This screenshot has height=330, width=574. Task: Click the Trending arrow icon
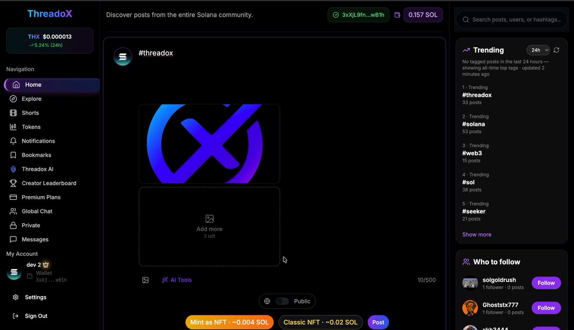466,50
